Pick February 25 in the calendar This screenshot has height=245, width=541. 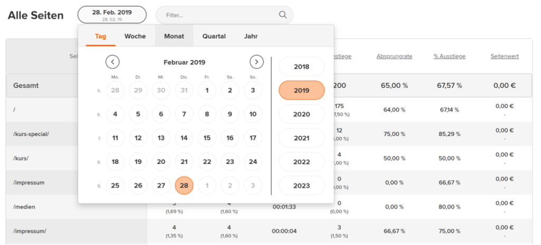click(115, 185)
